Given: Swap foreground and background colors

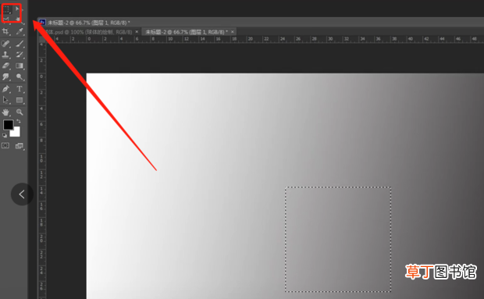Looking at the screenshot, I should tap(19, 121).
